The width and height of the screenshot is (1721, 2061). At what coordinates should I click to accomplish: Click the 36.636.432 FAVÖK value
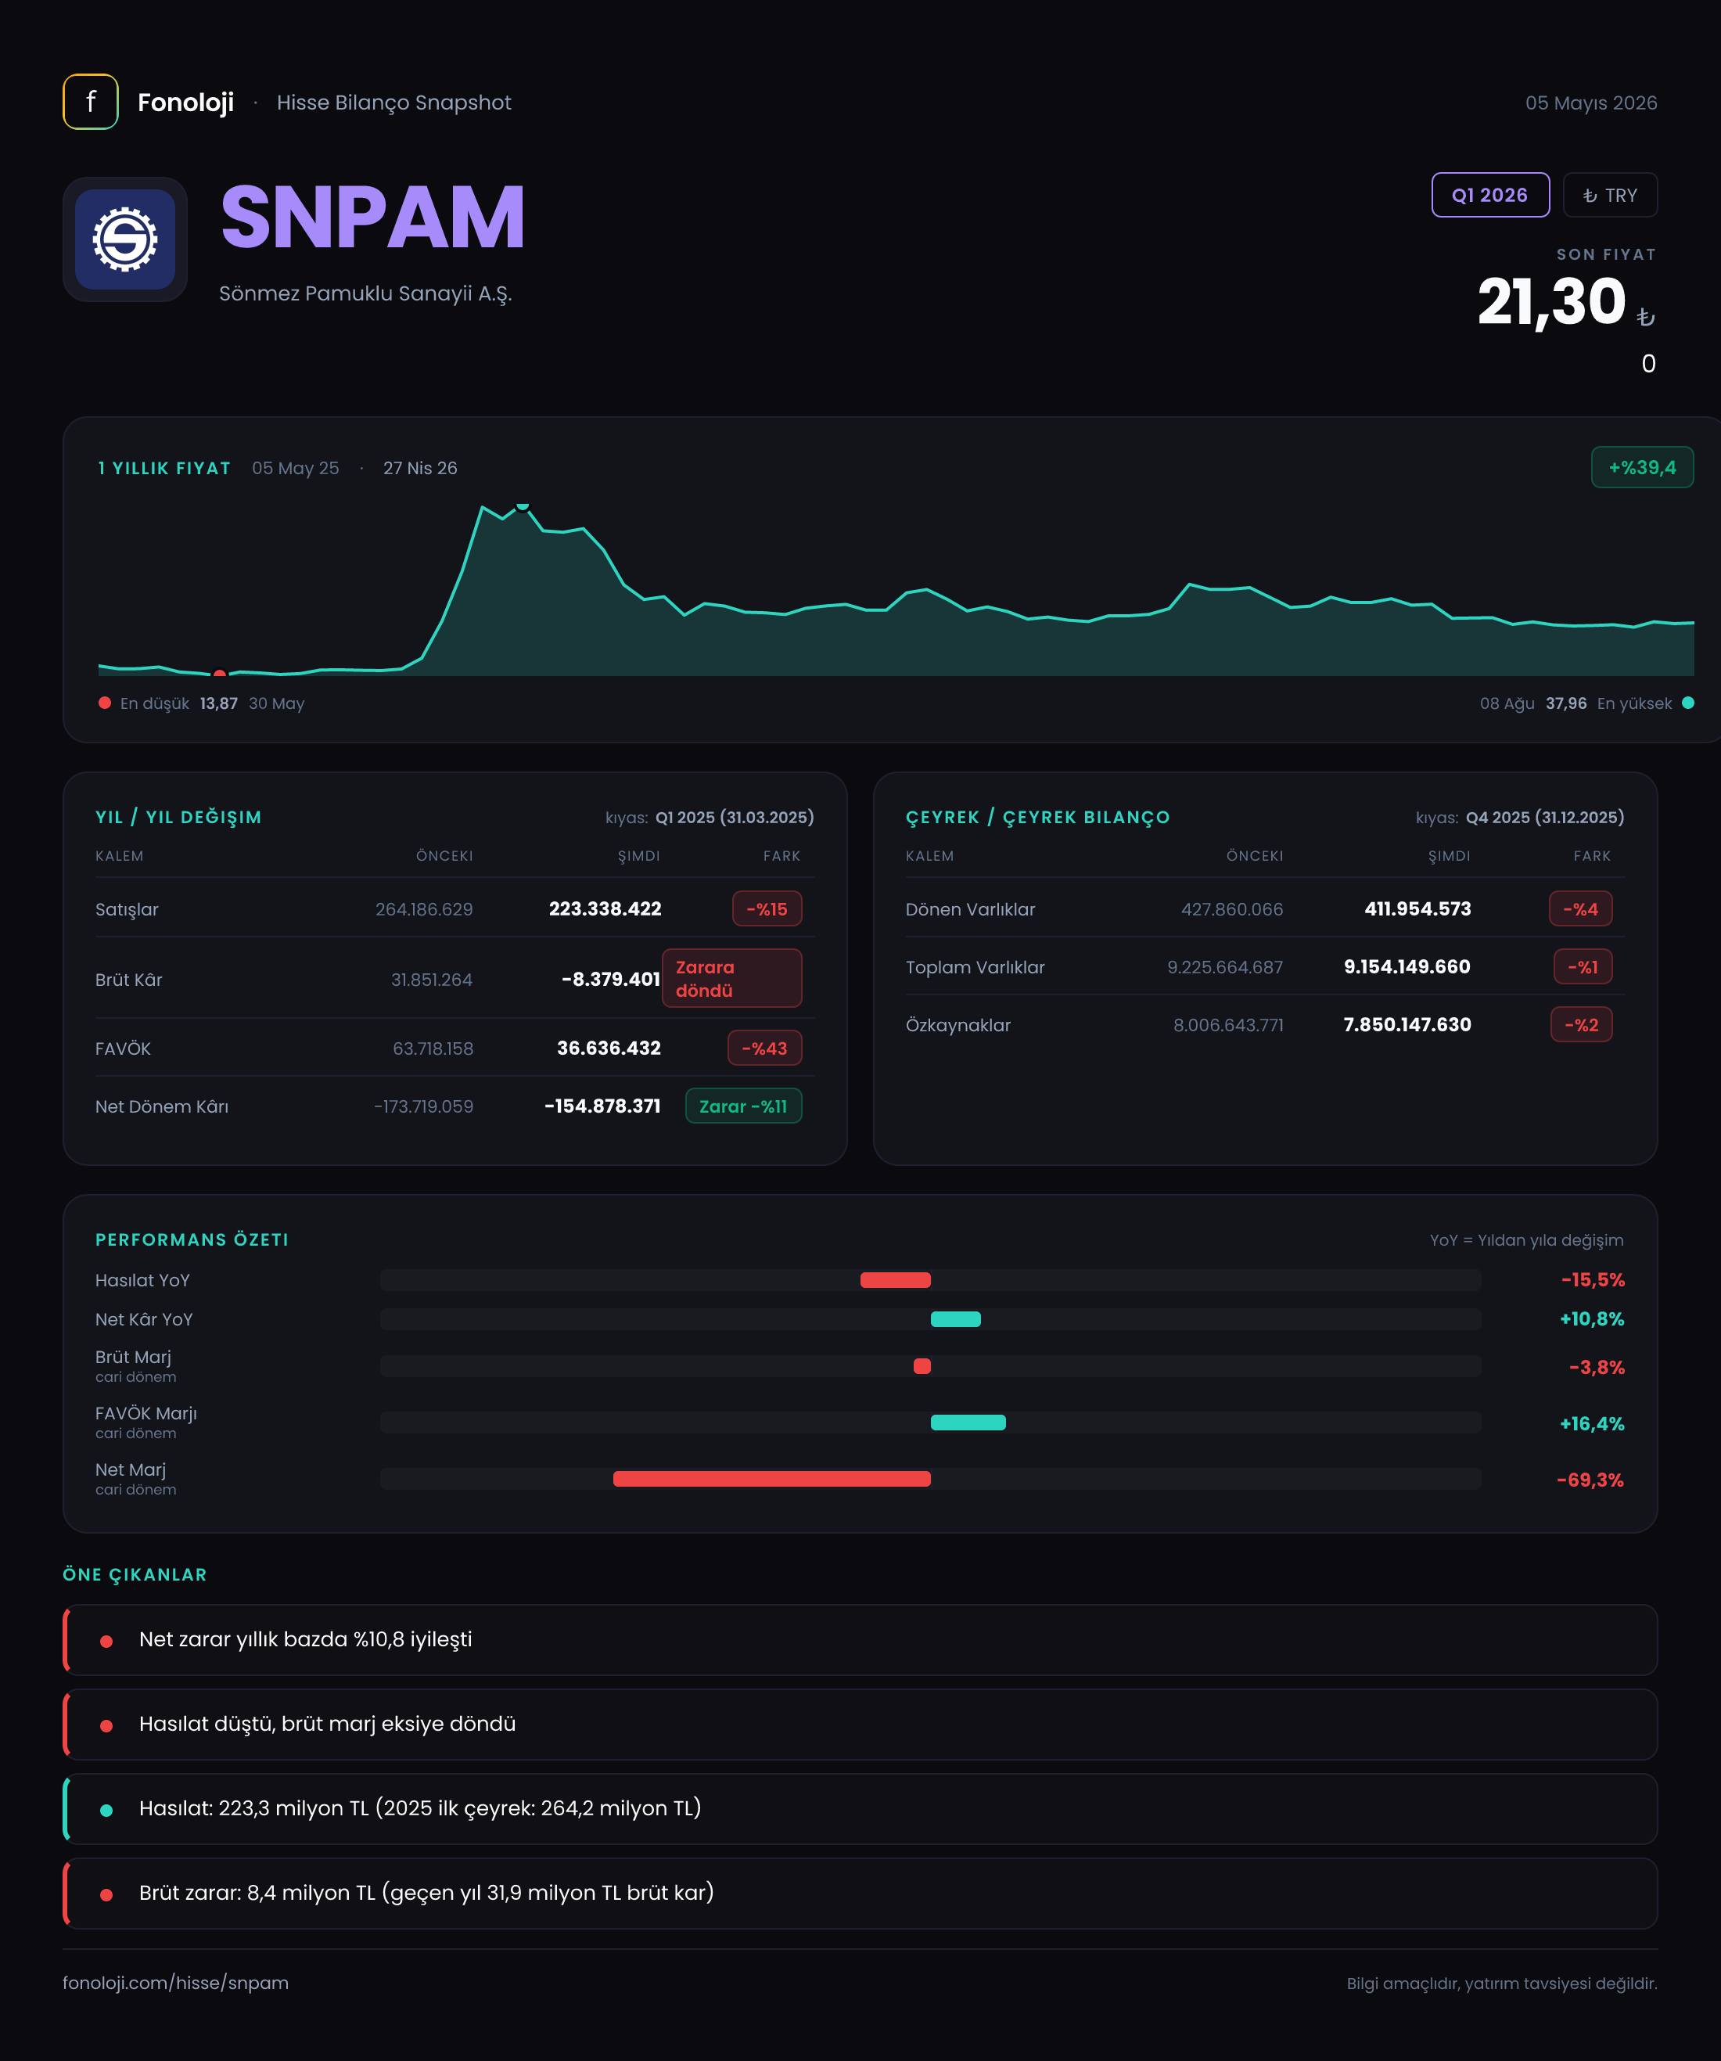[x=609, y=1048]
